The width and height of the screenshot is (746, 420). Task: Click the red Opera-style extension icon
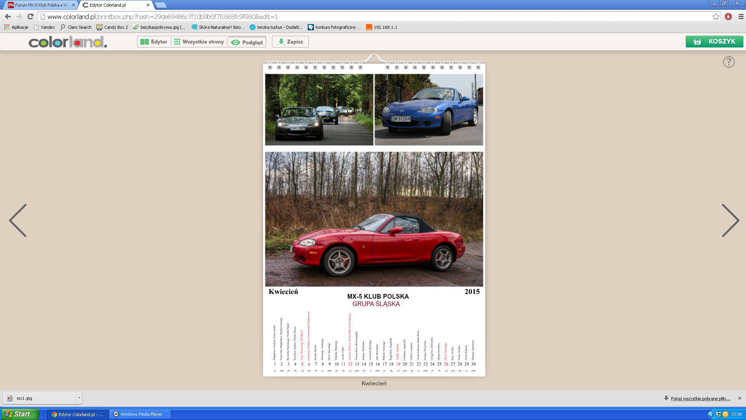(x=729, y=17)
